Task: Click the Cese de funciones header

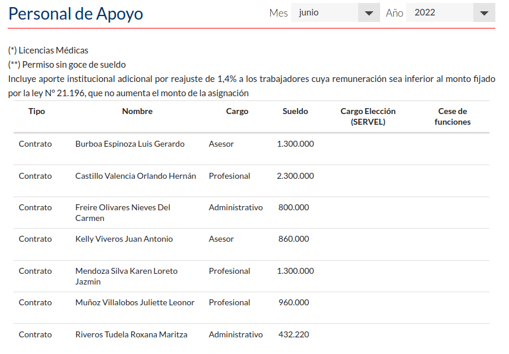Action: [452, 116]
